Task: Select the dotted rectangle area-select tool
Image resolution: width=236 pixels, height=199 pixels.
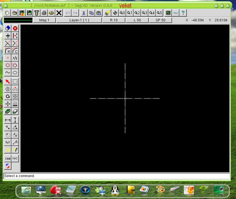Action: click(15, 82)
